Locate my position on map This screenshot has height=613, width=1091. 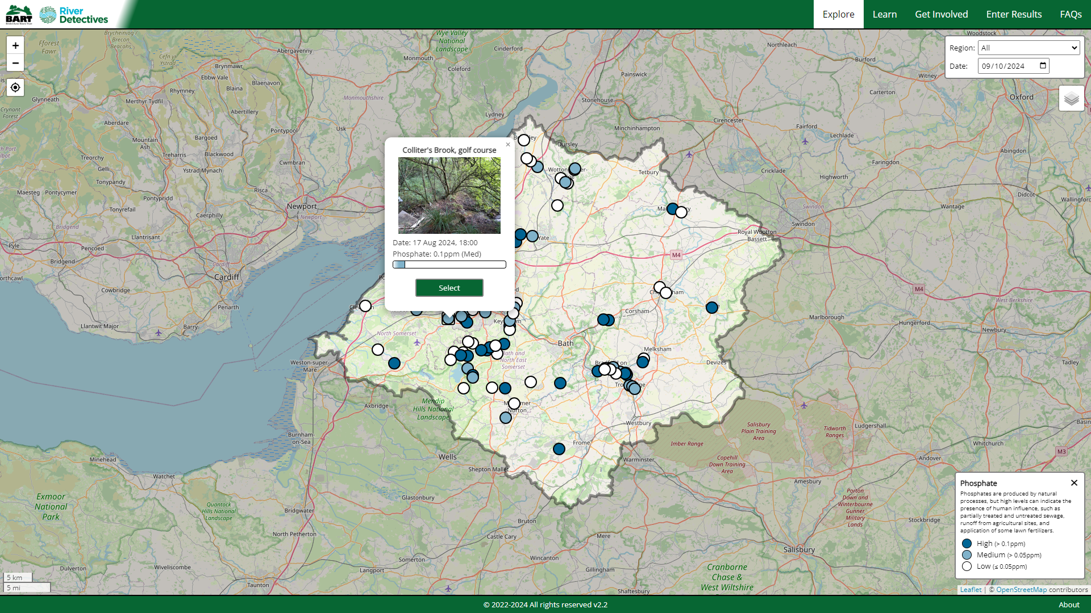point(15,87)
